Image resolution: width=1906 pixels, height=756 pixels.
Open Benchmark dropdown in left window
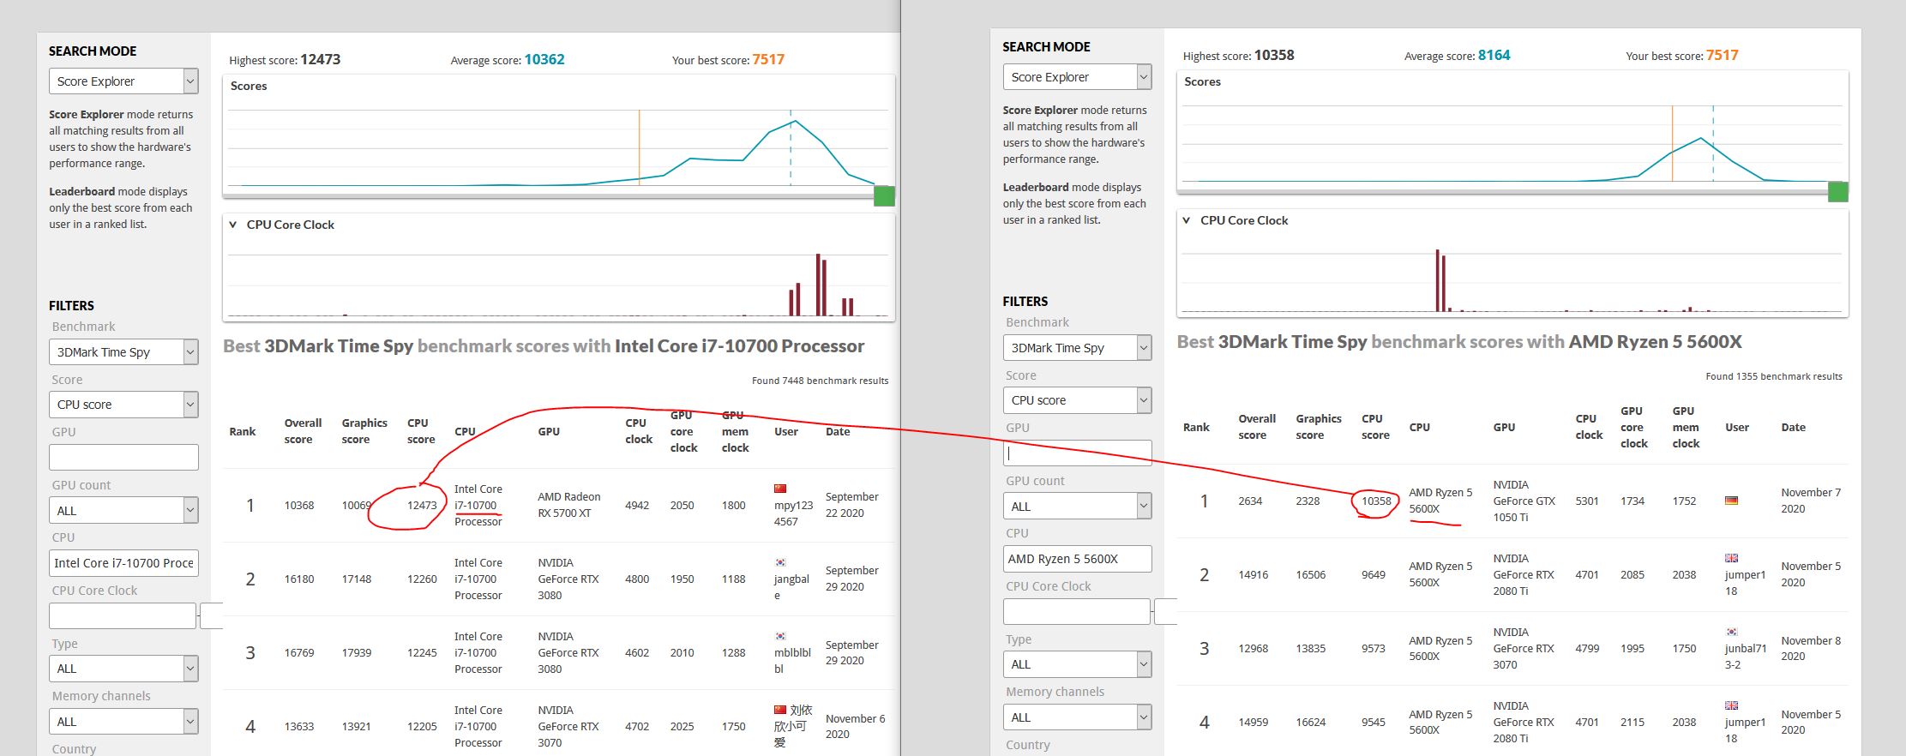point(123,352)
